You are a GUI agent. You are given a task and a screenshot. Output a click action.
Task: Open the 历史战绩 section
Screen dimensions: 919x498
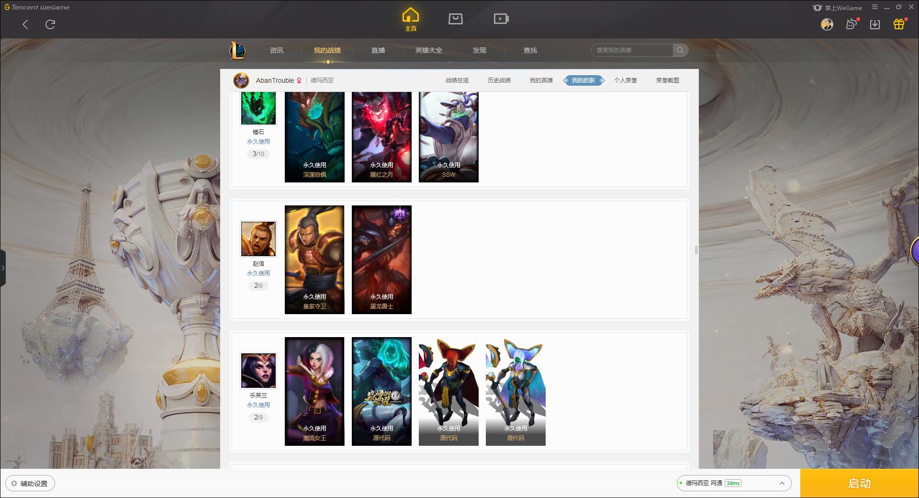[499, 80]
